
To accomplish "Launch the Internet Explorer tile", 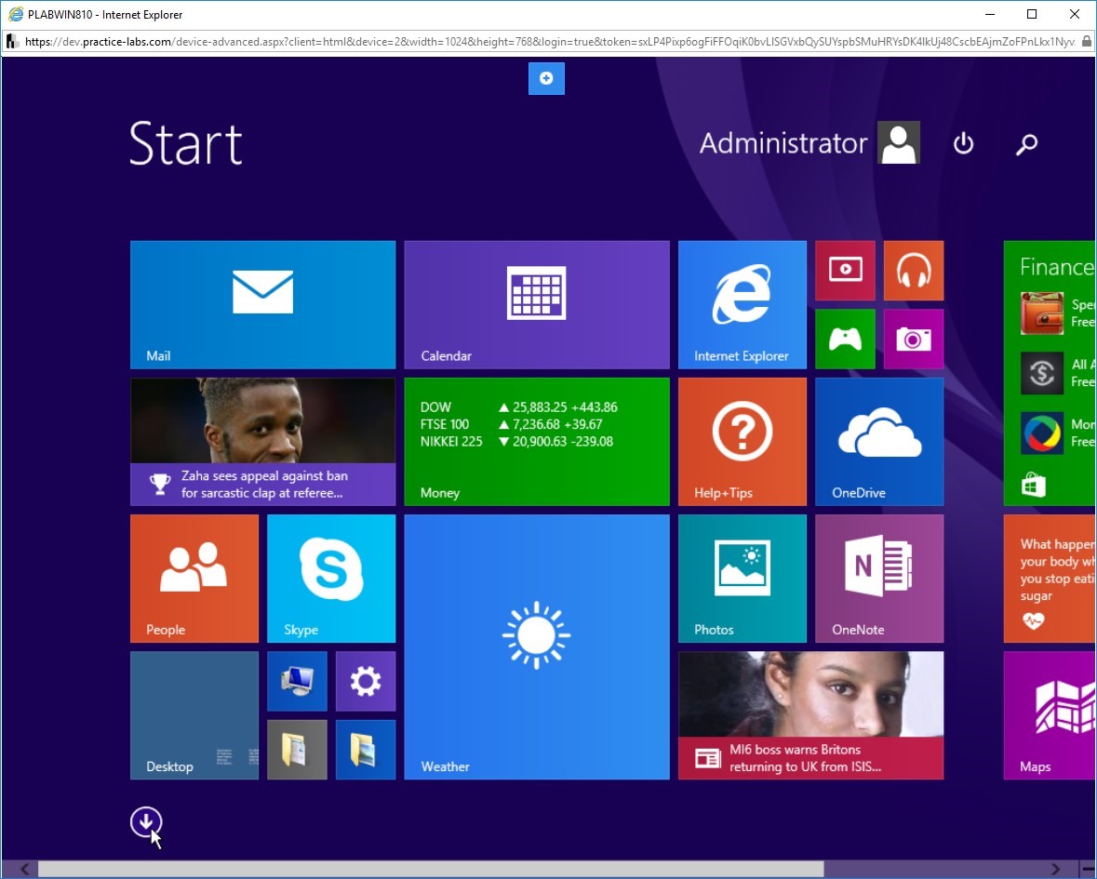I will point(742,305).
